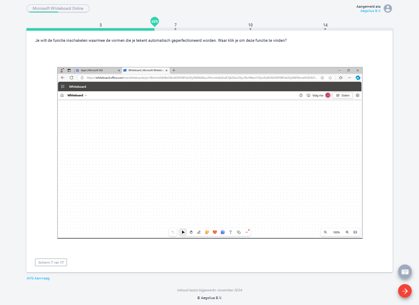Image resolution: width=419 pixels, height=305 pixels.
Task: Activate the hand pan tool
Action: [191, 232]
